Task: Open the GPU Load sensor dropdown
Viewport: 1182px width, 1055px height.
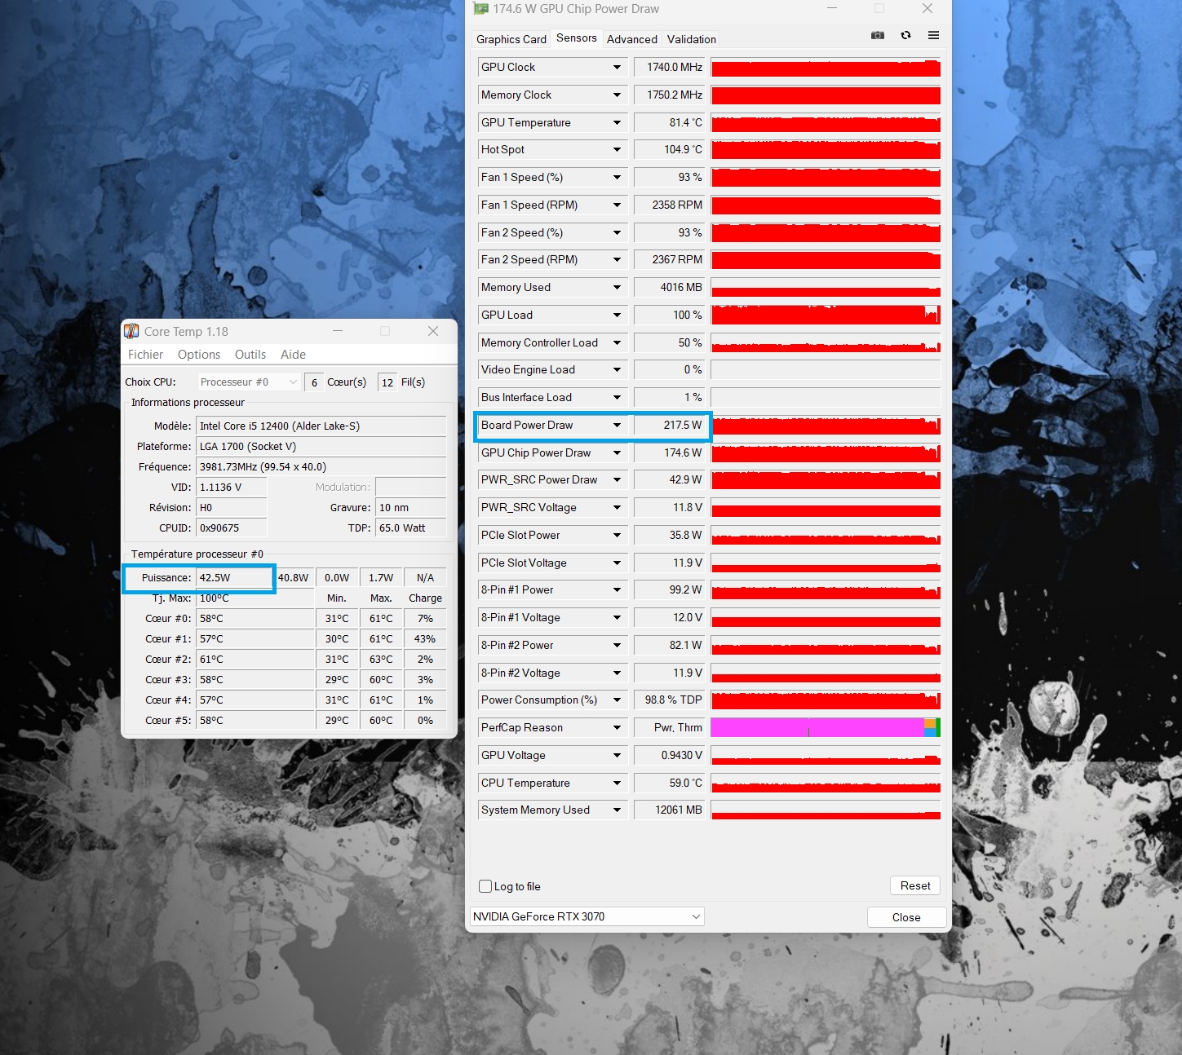Action: [x=617, y=315]
